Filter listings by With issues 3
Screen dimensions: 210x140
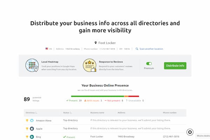point(93,100)
